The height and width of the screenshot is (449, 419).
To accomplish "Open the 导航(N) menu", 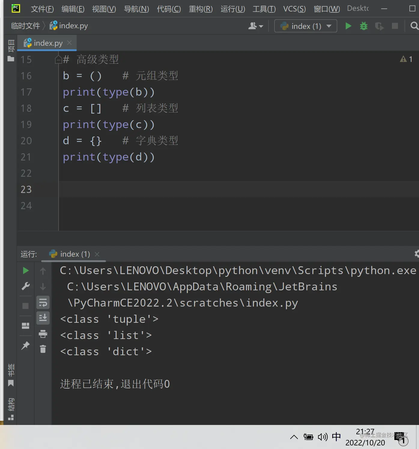I will coord(136,9).
